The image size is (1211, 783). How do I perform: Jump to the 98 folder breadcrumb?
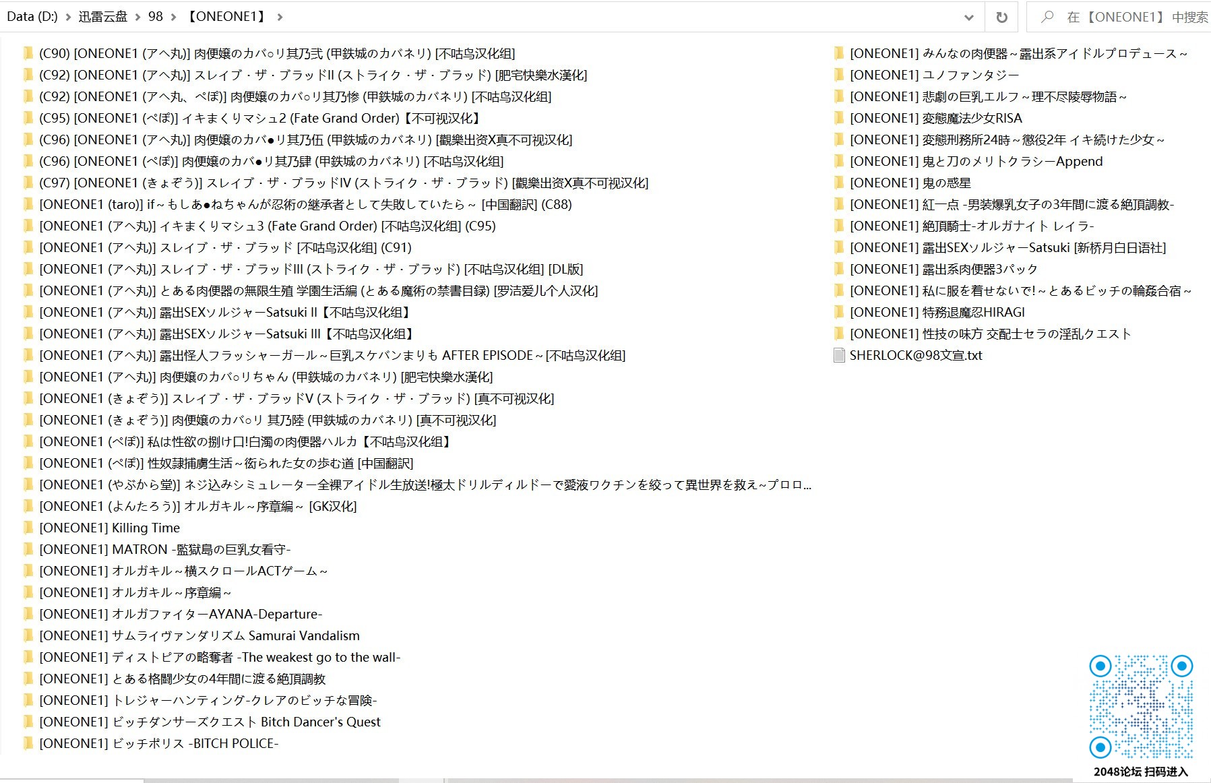pos(156,17)
